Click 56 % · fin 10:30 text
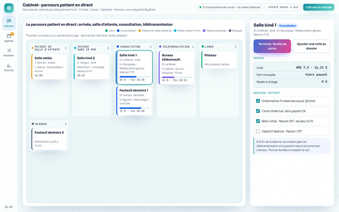 coord(132,80)
